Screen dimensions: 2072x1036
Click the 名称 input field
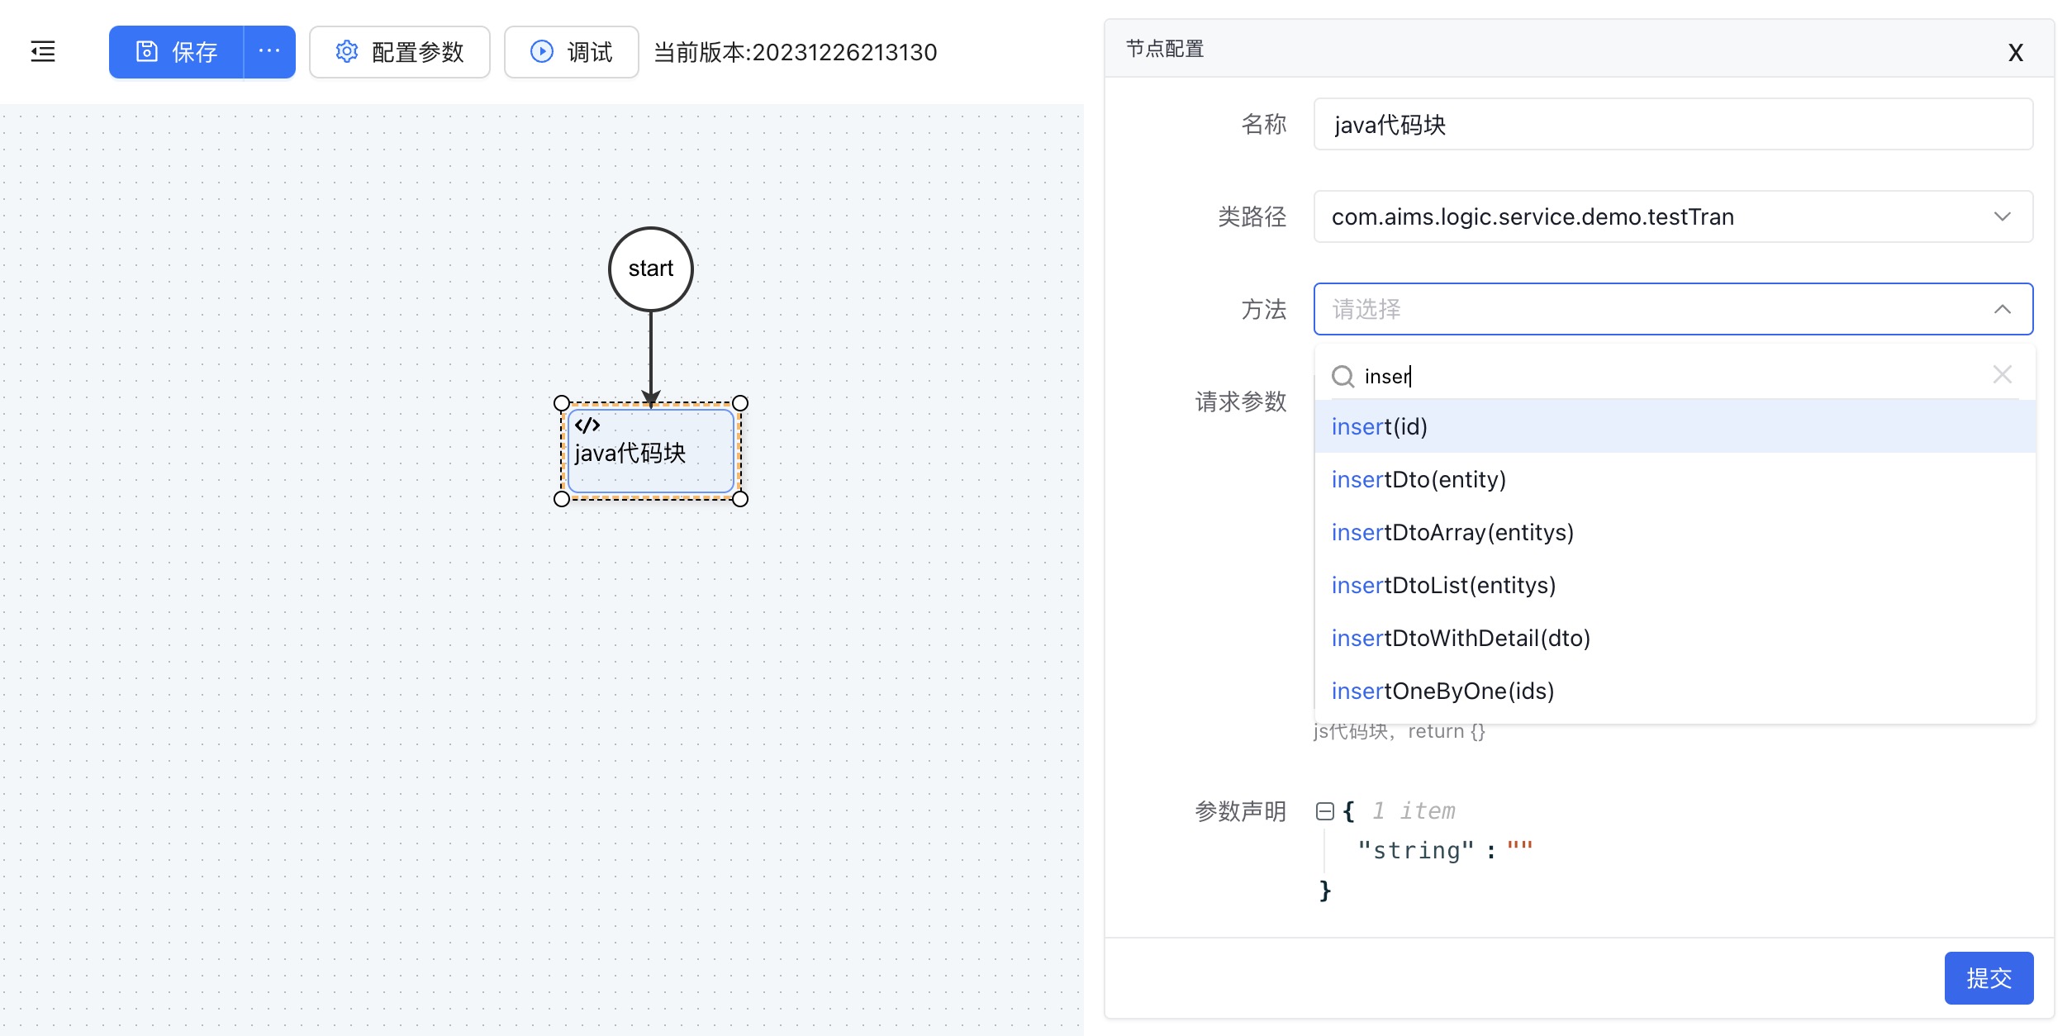[x=1672, y=125]
